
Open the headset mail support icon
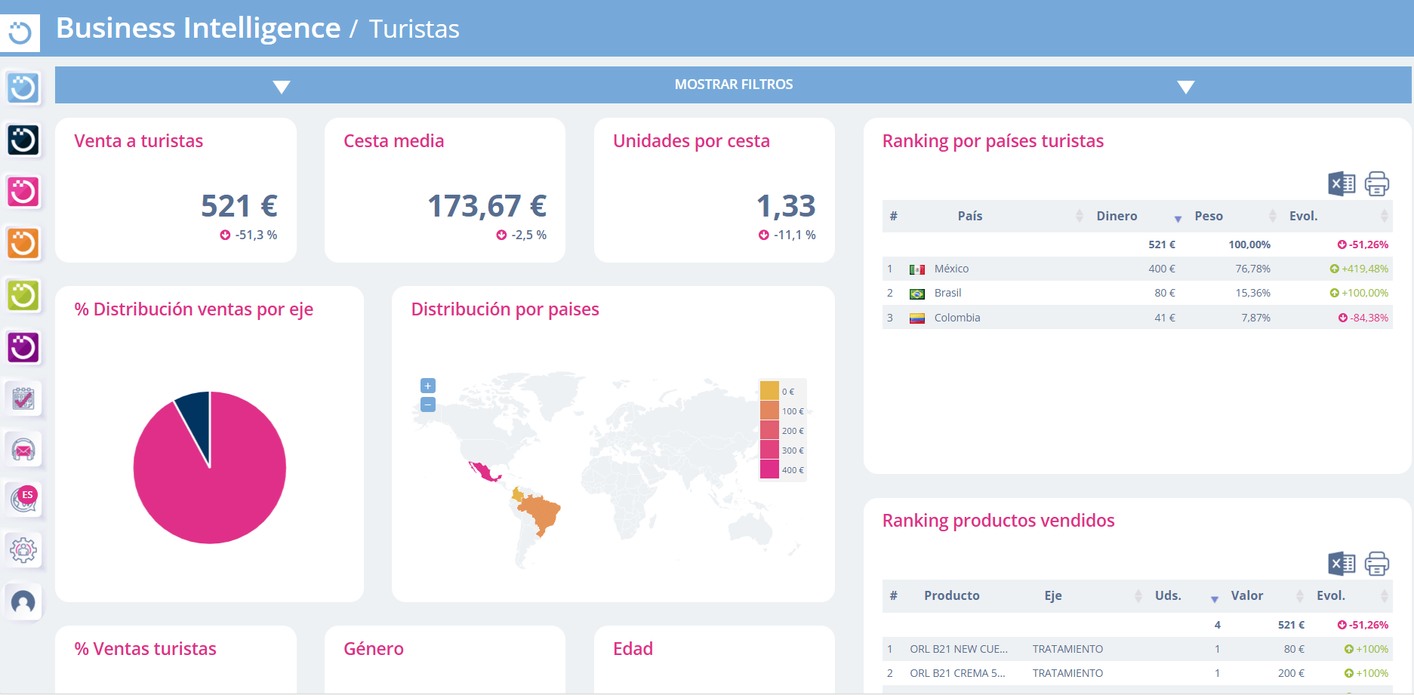tap(23, 450)
